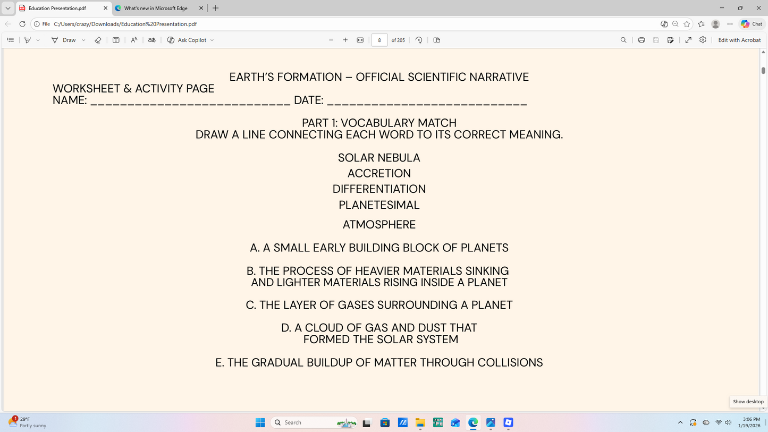Viewport: 768px width, 432px height.
Task: Click the Copilot icon in the address bar
Action: (664, 24)
